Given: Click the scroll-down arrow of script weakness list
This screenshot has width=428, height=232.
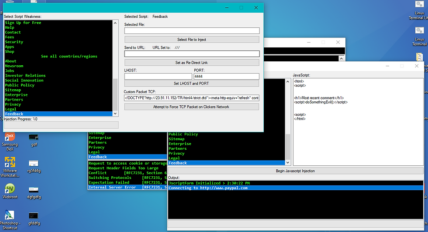Looking at the screenshot, I should pos(115,114).
